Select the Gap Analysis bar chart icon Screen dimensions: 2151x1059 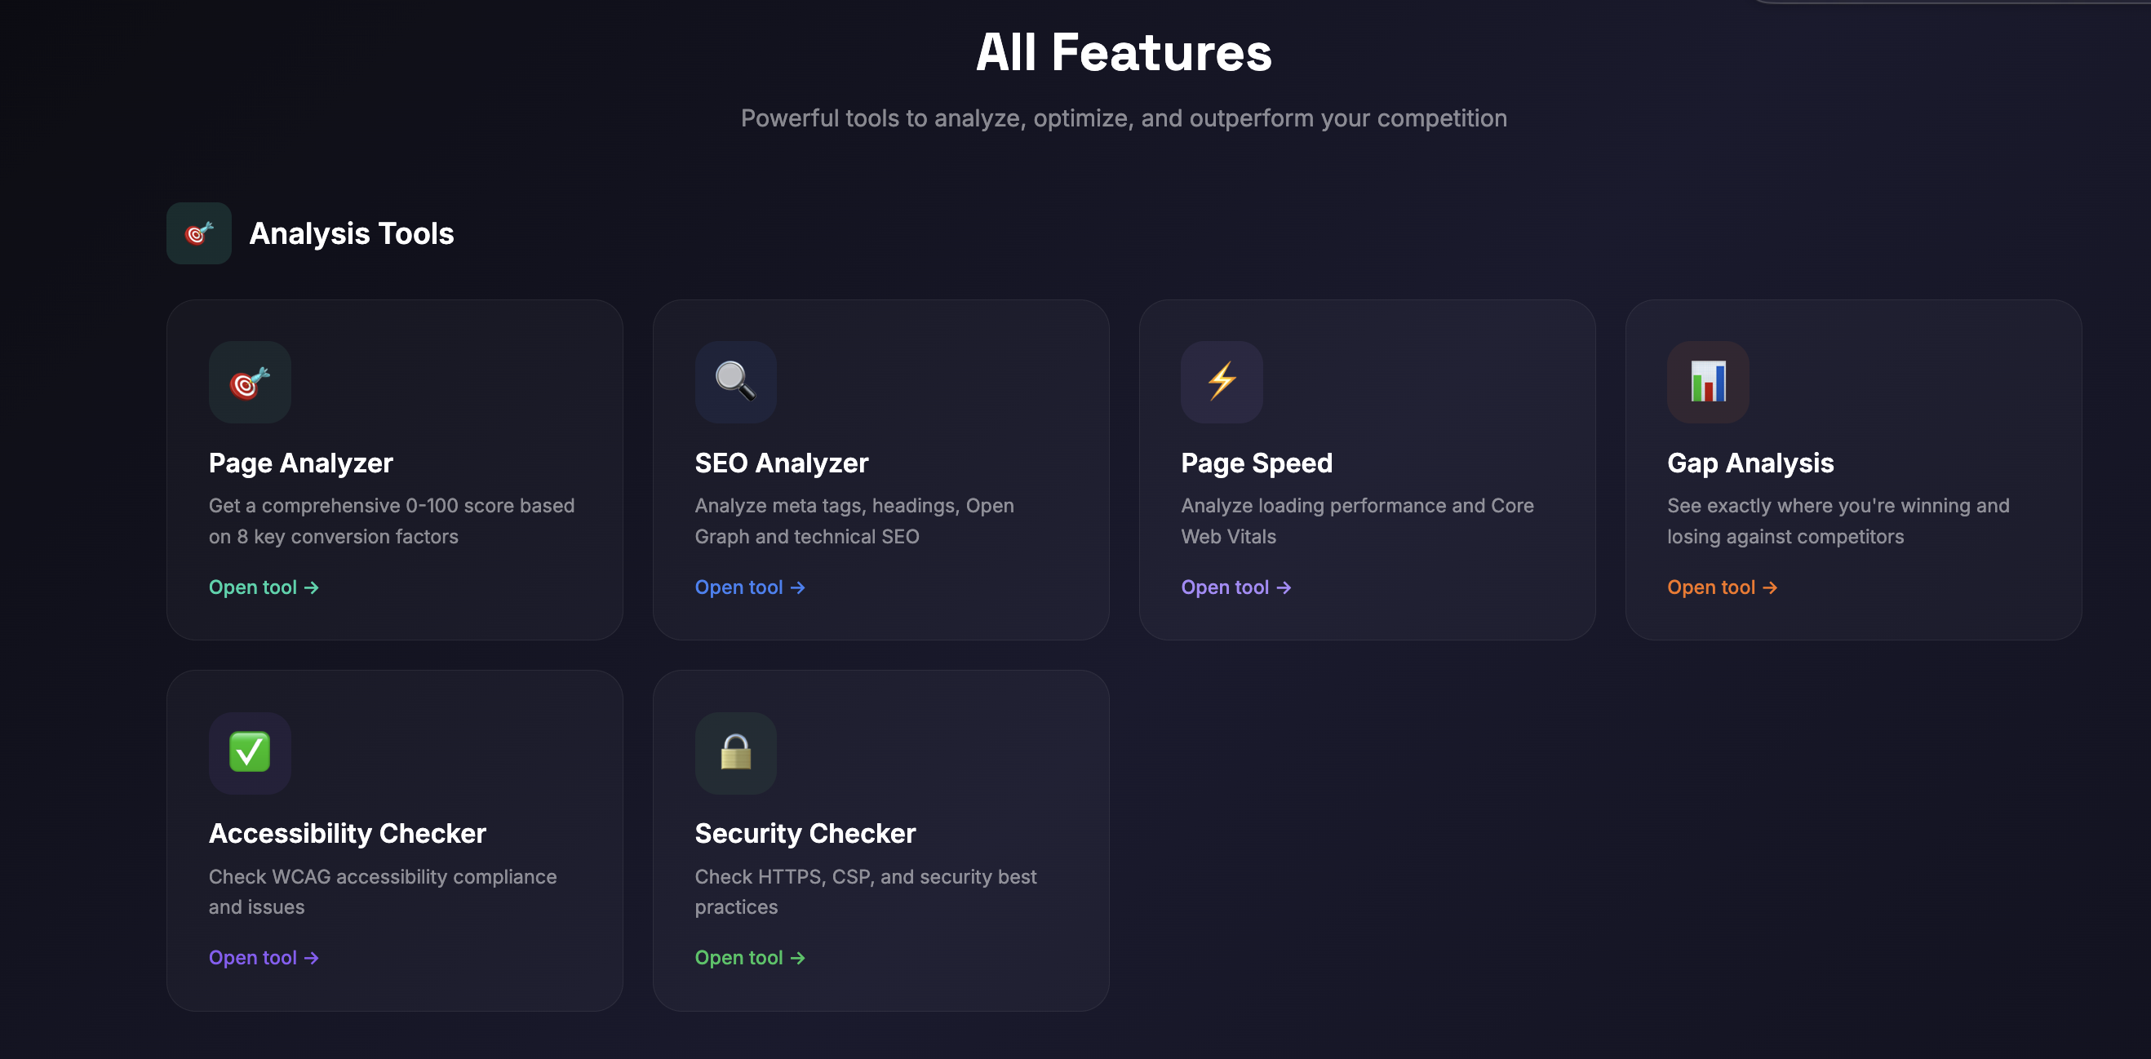[x=1707, y=382]
